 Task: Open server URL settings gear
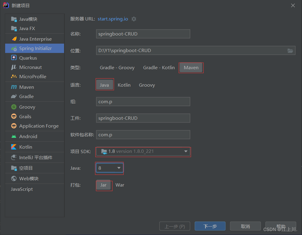pos(134,19)
